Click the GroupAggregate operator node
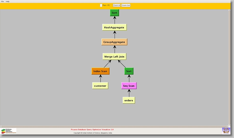234x138 pixels. click(114, 42)
